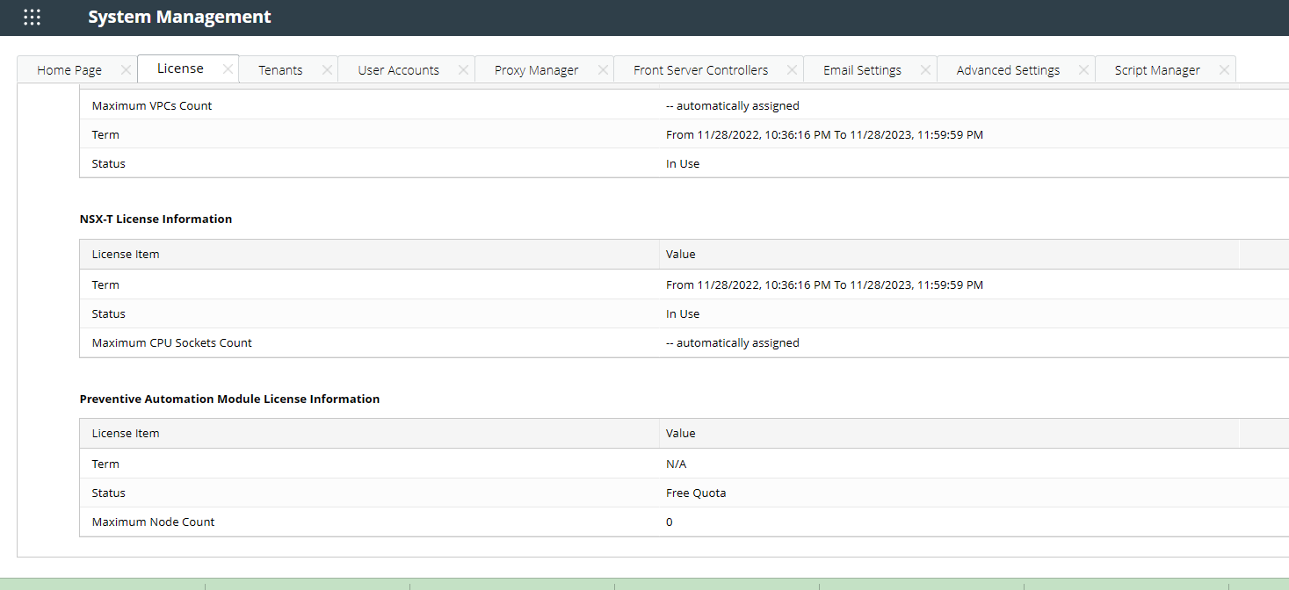Screen dimensions: 1289x590
Task: Click the System Management header title
Action: 179,17
